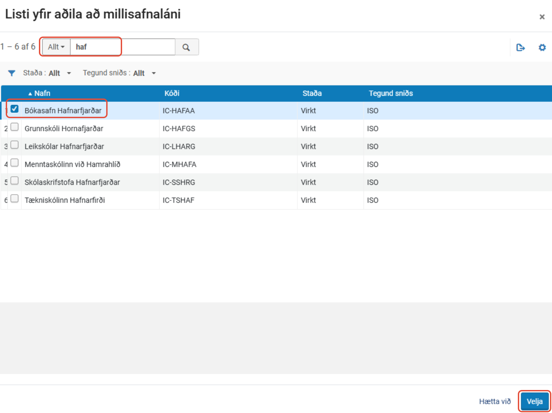The image size is (552, 413).
Task: Close the dialog with the X
Action: click(x=542, y=17)
